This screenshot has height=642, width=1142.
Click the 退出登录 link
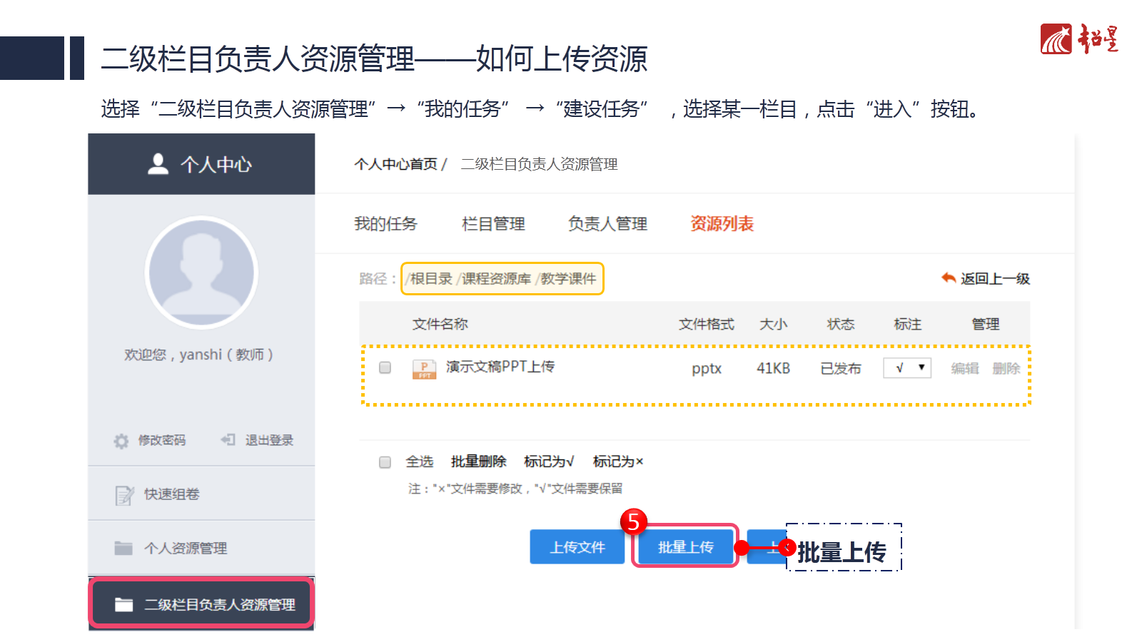269,440
